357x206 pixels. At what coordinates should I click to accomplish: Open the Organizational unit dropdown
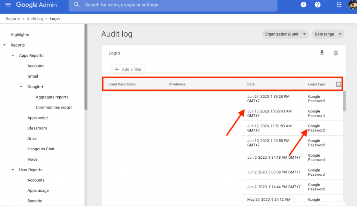click(285, 34)
